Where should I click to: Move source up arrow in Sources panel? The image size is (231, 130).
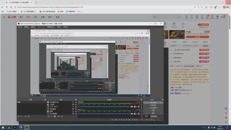coord(59,116)
